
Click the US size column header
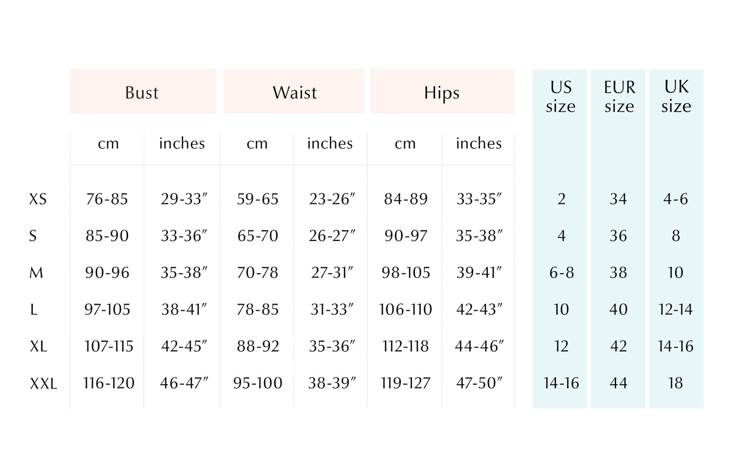click(560, 97)
